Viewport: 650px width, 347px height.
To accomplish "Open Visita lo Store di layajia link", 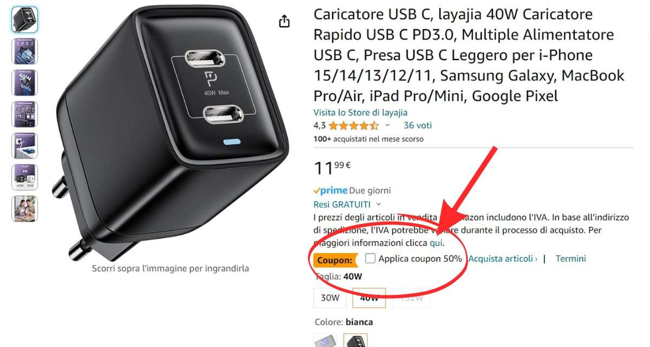I will [360, 112].
